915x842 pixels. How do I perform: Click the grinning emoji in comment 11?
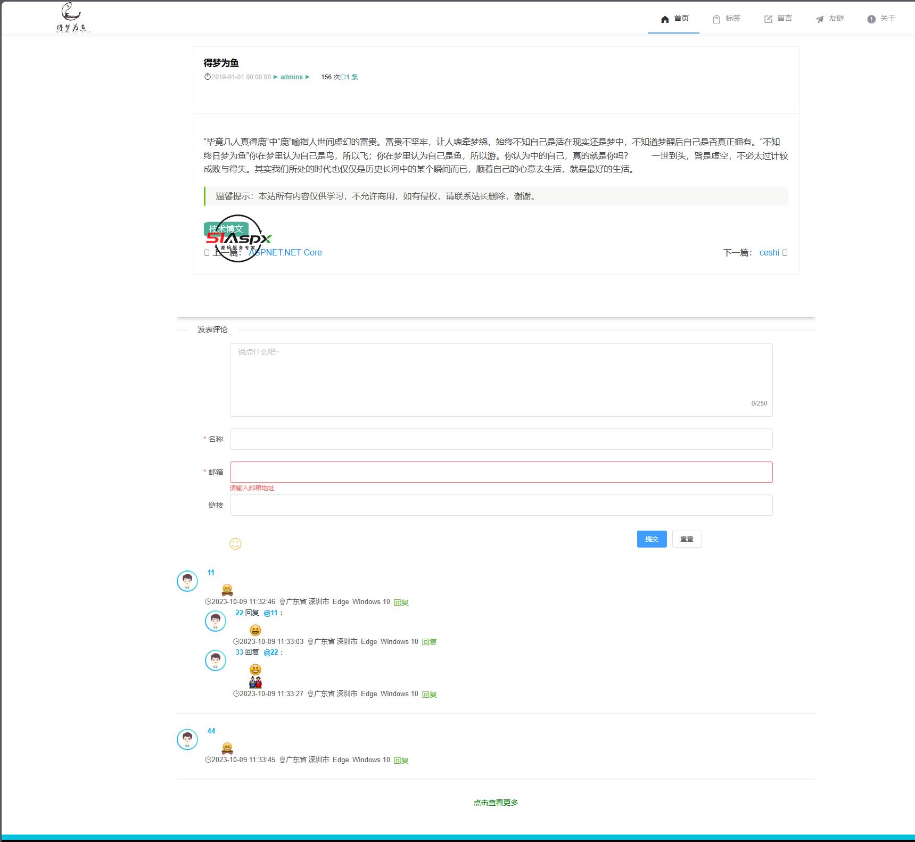[227, 590]
